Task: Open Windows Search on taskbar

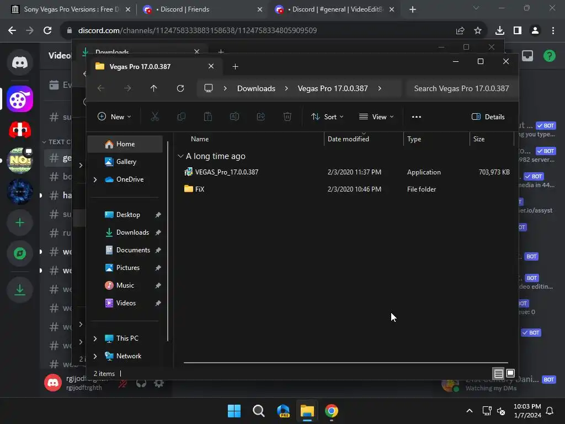Action: click(258, 411)
